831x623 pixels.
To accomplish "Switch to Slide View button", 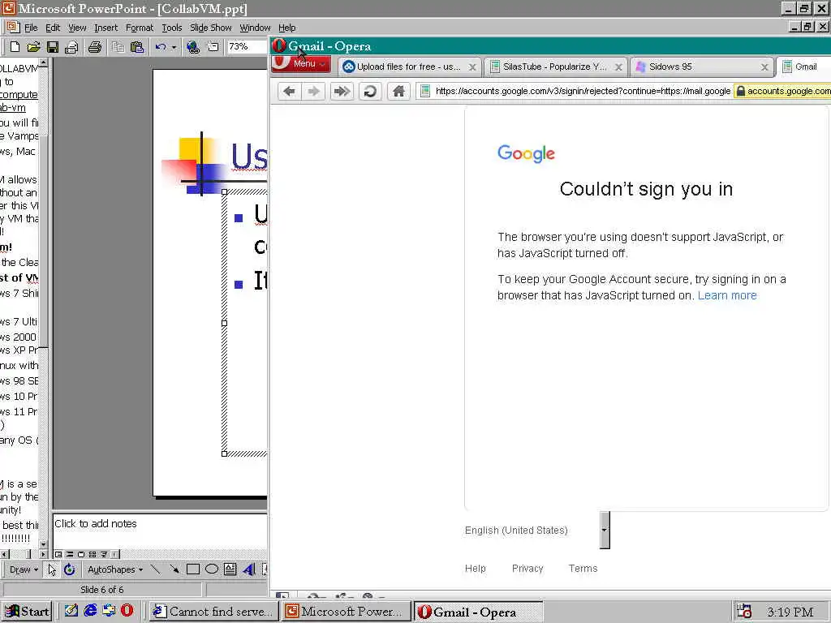I will click(81, 554).
